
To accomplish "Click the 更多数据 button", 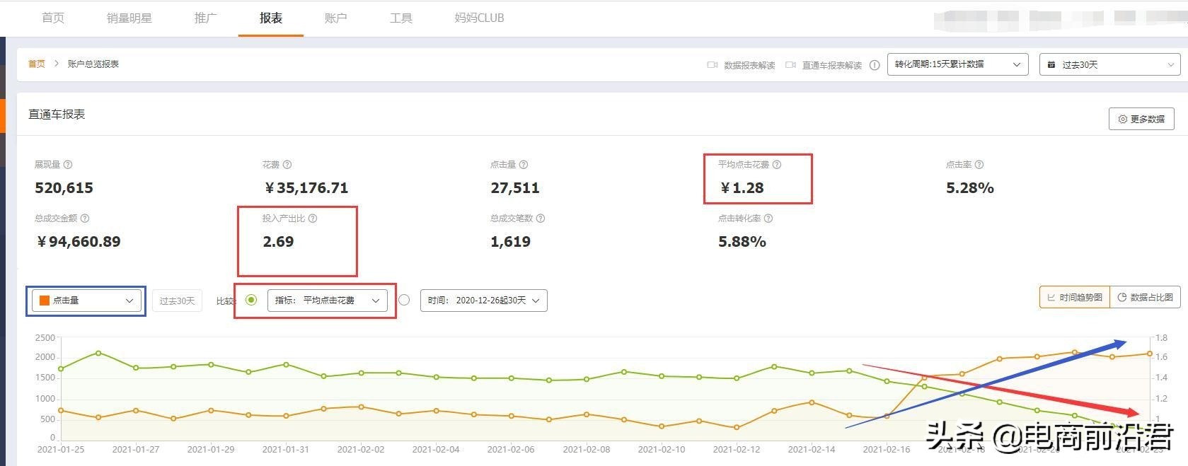I will (1141, 119).
